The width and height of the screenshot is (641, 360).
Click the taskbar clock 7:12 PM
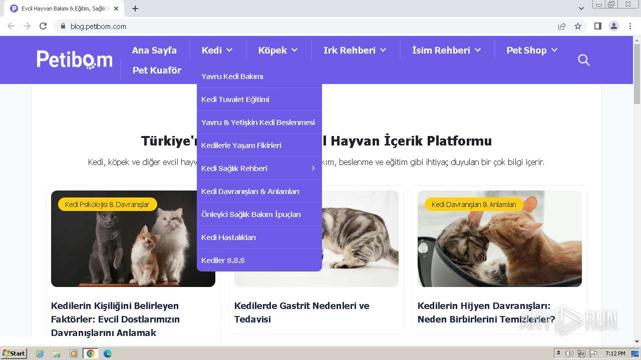(x=615, y=353)
